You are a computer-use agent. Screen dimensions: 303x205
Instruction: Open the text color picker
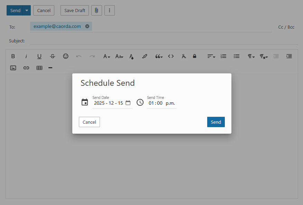click(x=131, y=56)
